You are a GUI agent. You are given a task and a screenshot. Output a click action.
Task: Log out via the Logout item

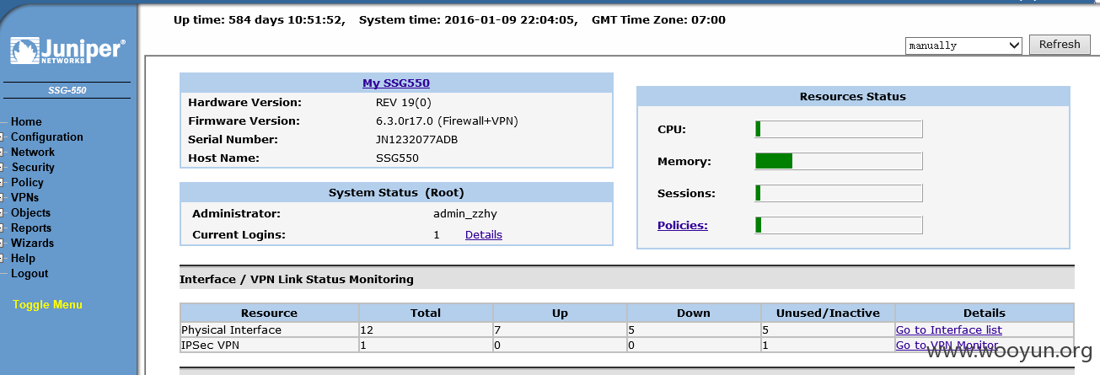pyautogui.click(x=30, y=273)
